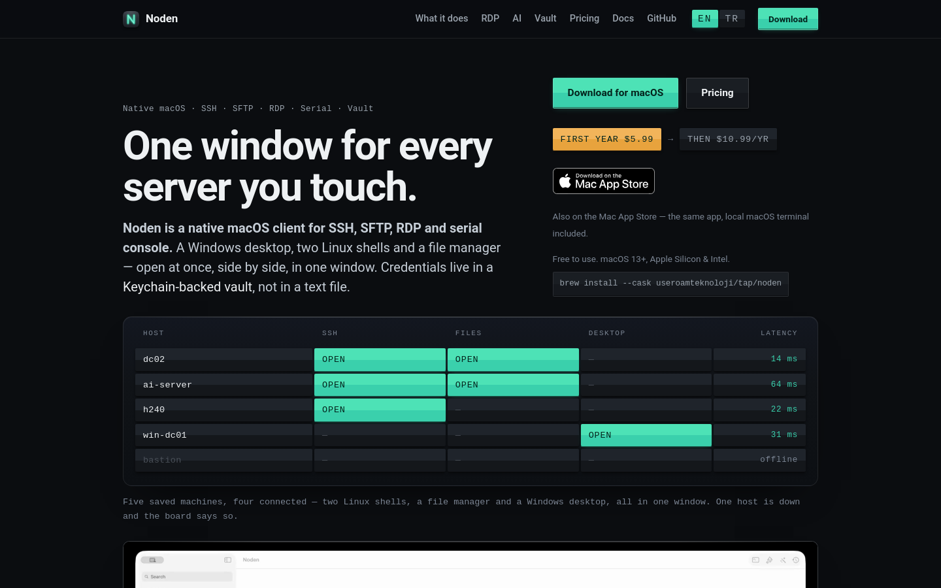Click the dc02 host row
Viewport: 941px width, 588px height.
tap(470, 359)
